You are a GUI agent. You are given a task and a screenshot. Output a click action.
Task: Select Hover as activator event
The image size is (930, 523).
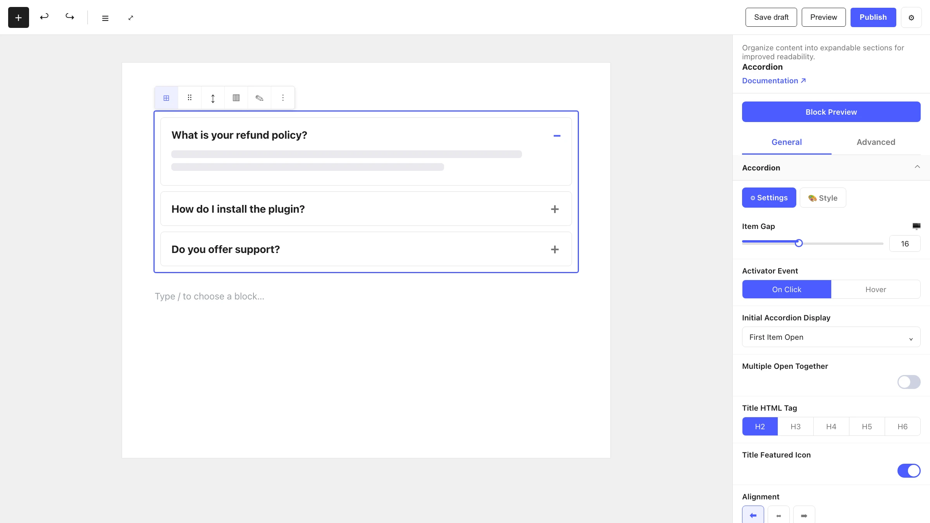(x=876, y=289)
